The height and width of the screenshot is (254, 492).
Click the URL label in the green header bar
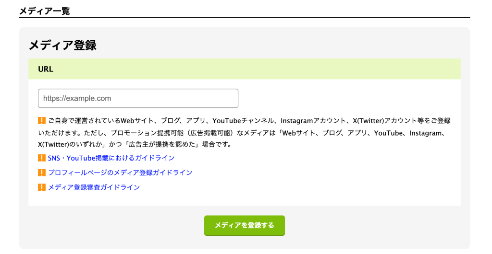point(46,69)
